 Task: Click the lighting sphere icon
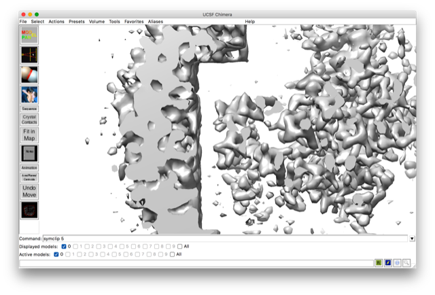click(x=29, y=75)
